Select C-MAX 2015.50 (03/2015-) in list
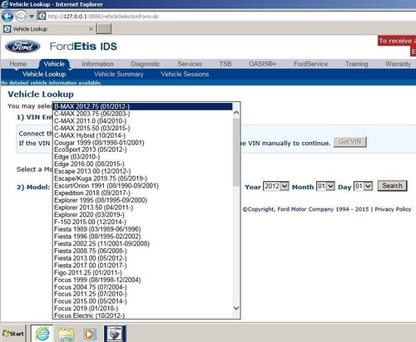The image size is (416, 342). click(143, 128)
